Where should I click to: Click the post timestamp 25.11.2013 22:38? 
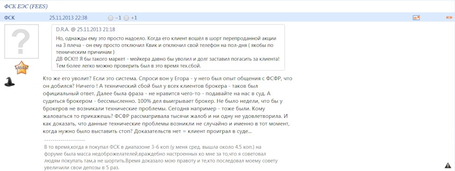[68, 18]
